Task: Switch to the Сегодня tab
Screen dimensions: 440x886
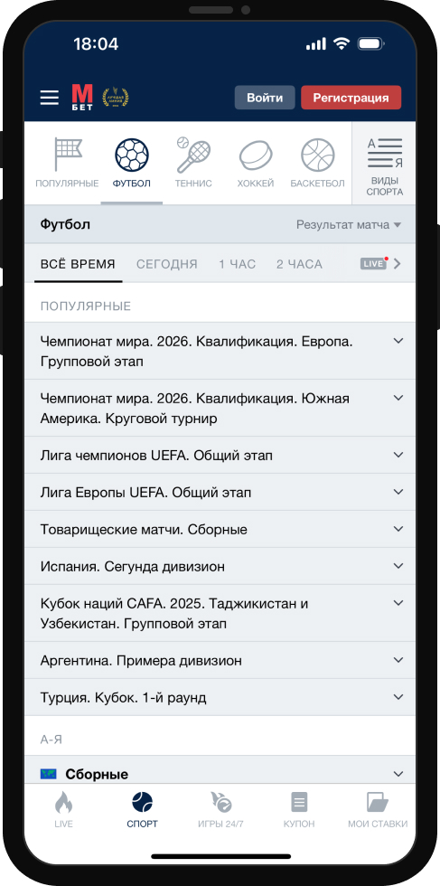Action: tap(166, 264)
